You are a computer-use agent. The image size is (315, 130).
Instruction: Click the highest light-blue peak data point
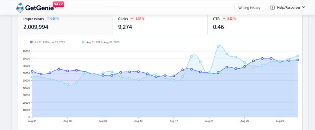coord(218,47)
